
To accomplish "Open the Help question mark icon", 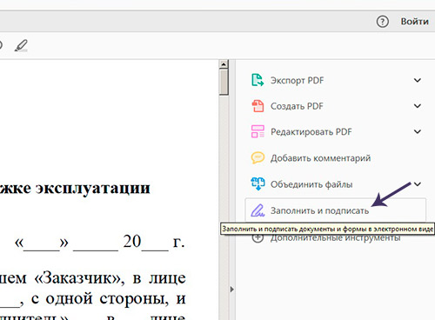I will [382, 22].
